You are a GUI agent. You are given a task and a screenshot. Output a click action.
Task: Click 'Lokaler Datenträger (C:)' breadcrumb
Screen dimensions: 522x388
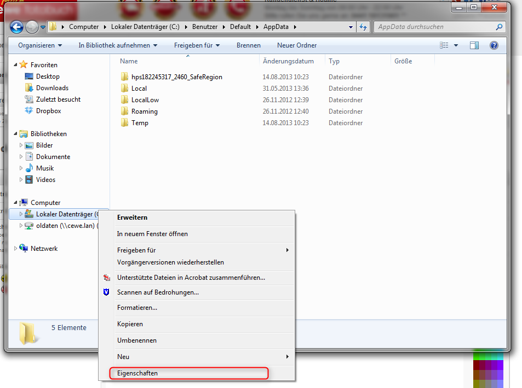click(145, 27)
